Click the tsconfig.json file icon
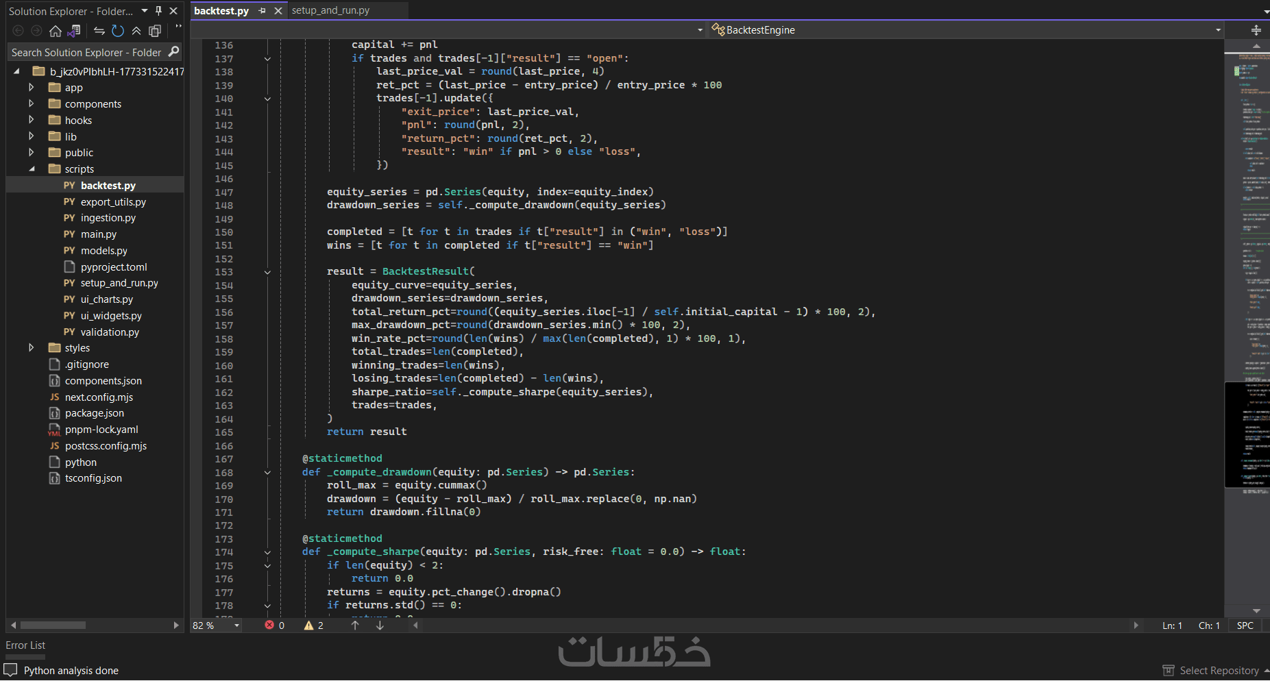The height and width of the screenshot is (681, 1270). [54, 478]
